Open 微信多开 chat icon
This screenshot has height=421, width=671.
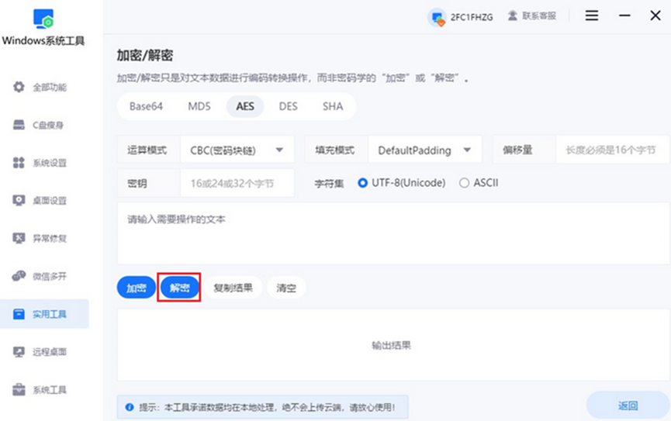point(19,276)
